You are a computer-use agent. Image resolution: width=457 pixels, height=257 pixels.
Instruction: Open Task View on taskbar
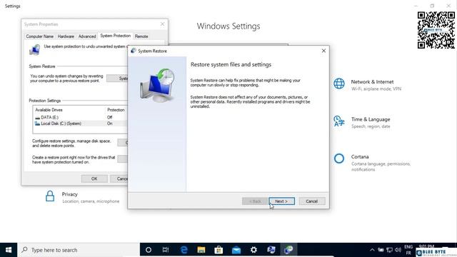[166, 250]
